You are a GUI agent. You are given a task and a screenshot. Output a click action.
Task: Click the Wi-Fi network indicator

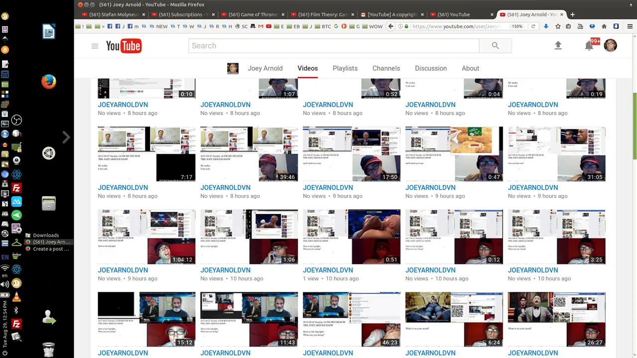point(5,269)
